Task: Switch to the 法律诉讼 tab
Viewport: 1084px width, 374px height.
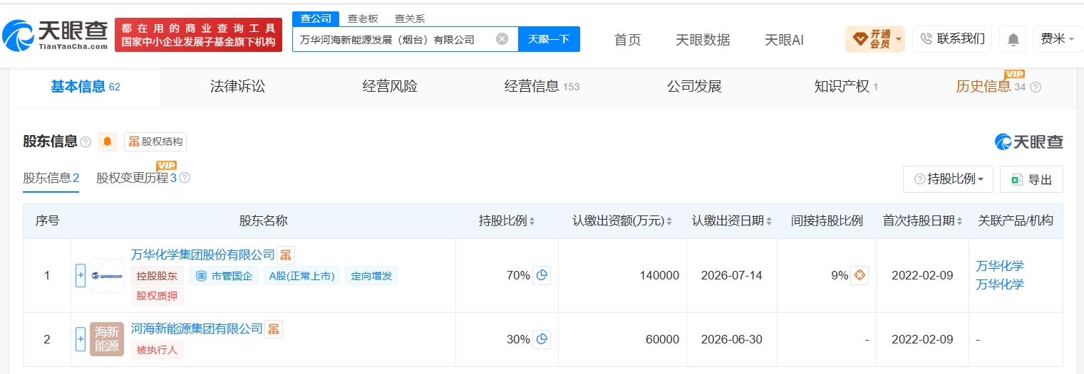Action: point(237,87)
